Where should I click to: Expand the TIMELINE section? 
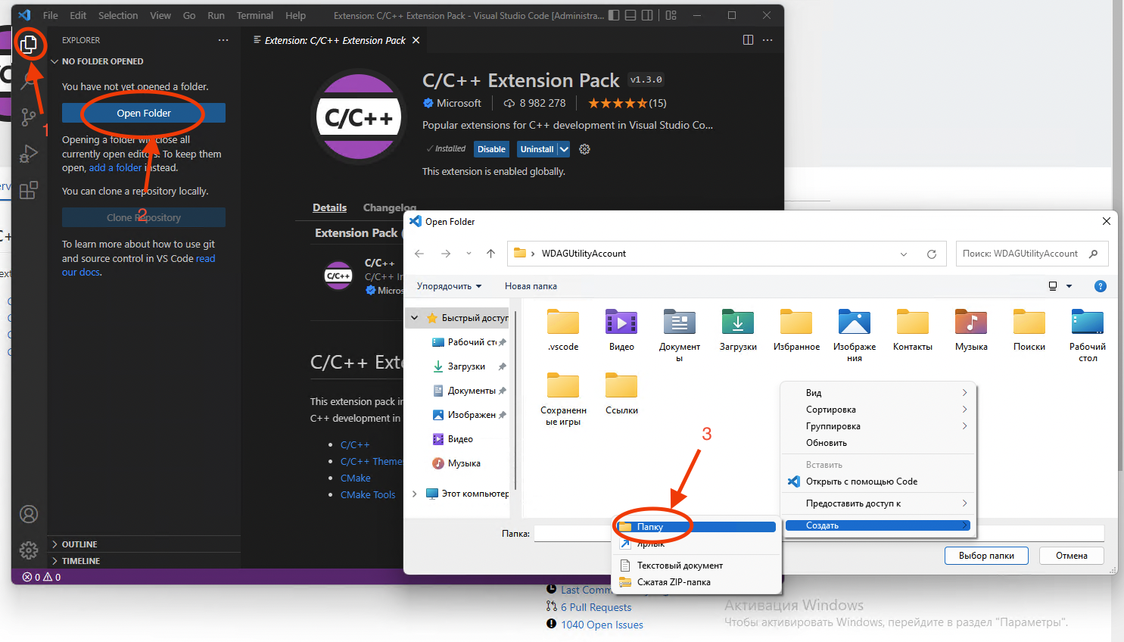click(80, 561)
